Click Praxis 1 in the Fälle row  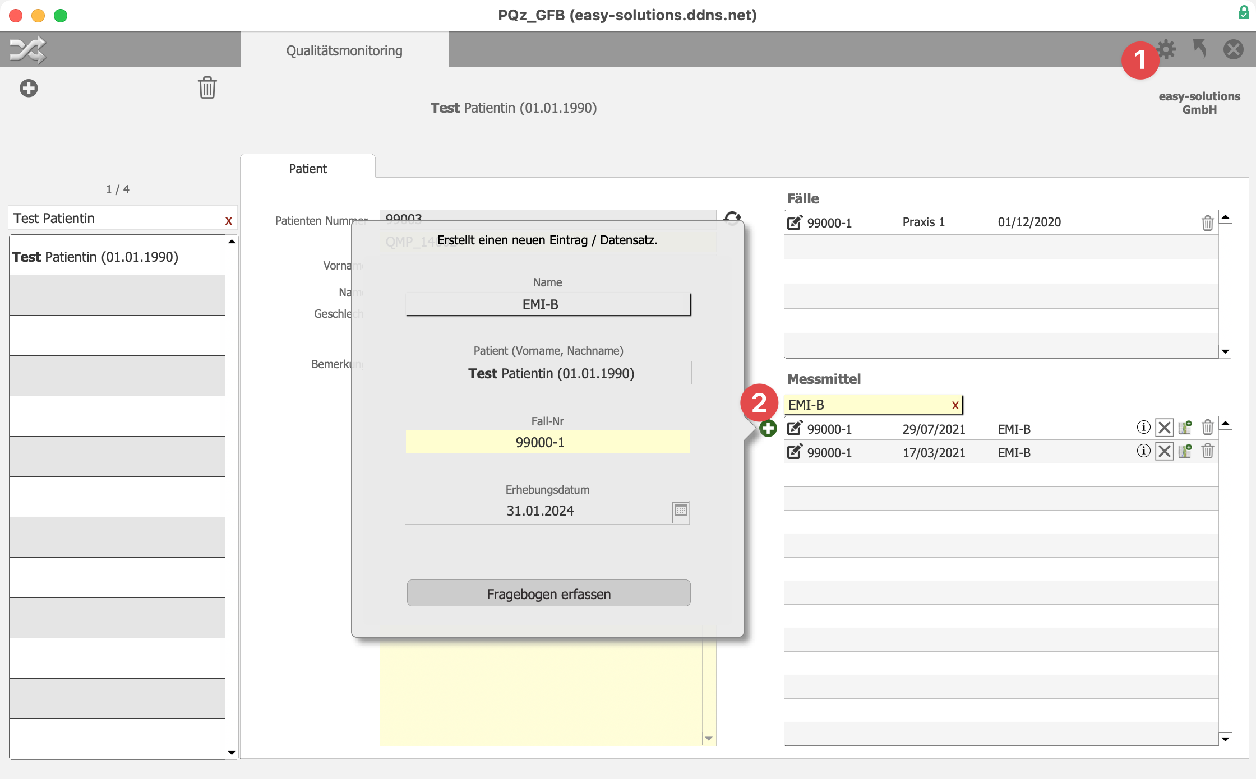pos(923,222)
